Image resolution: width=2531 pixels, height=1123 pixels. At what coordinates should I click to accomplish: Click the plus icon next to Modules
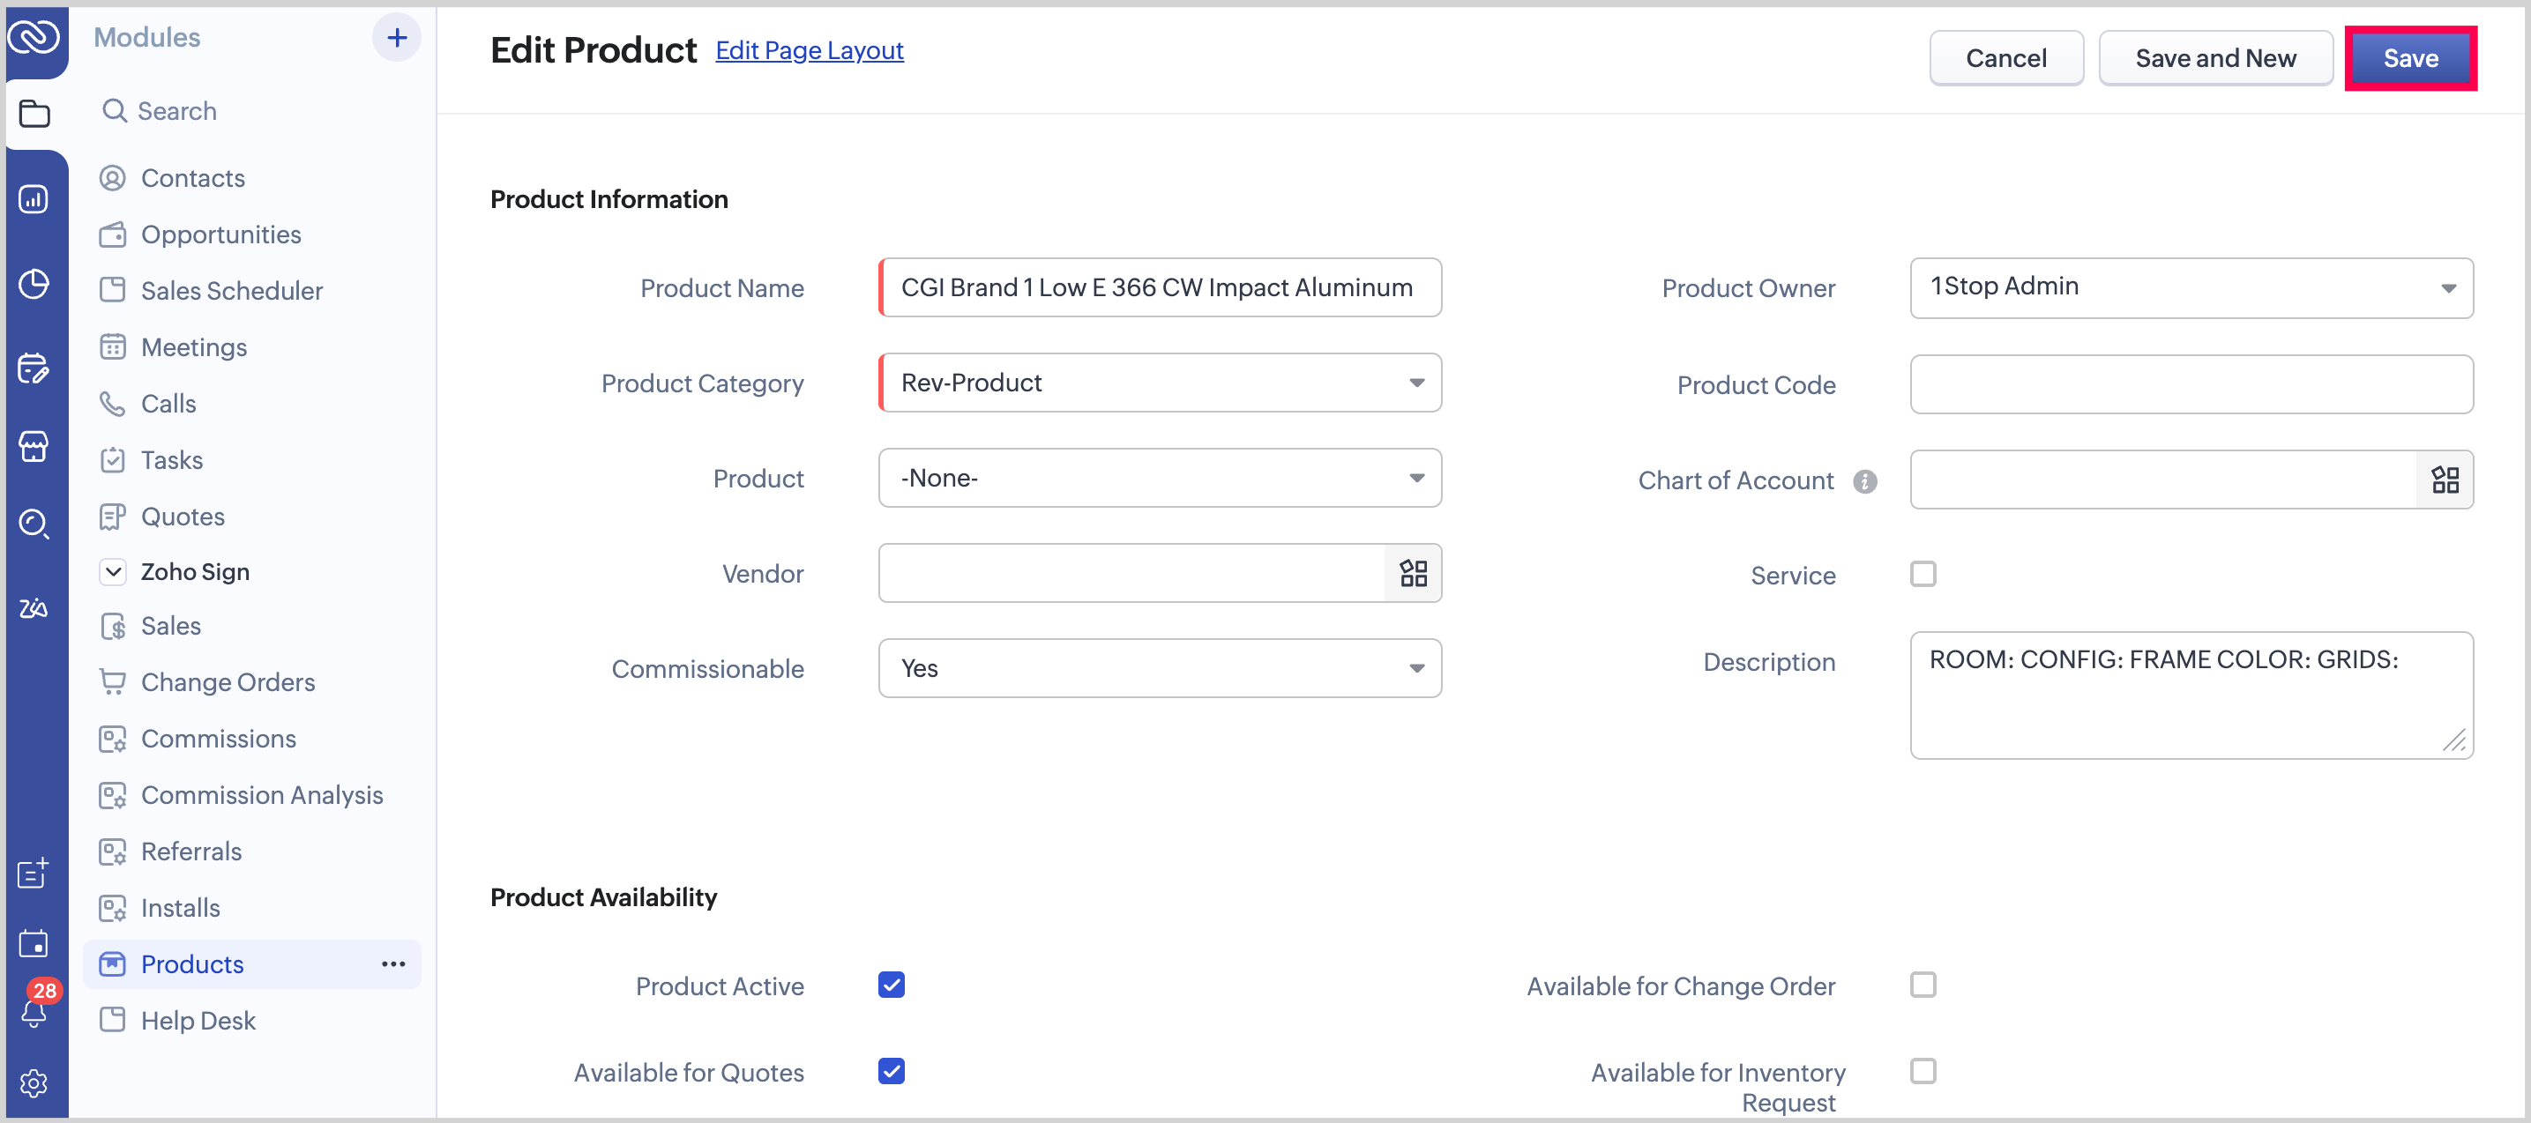pyautogui.click(x=396, y=37)
